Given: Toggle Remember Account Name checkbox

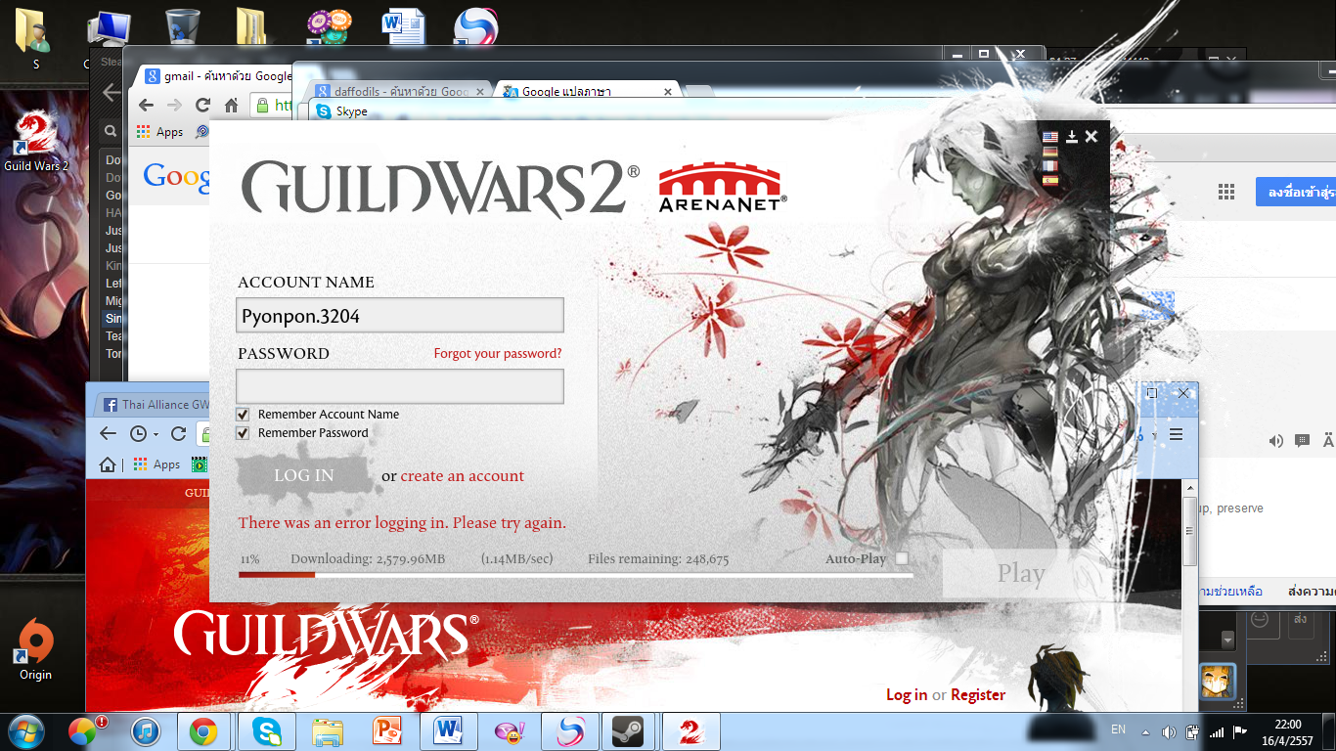Looking at the screenshot, I should [244, 415].
